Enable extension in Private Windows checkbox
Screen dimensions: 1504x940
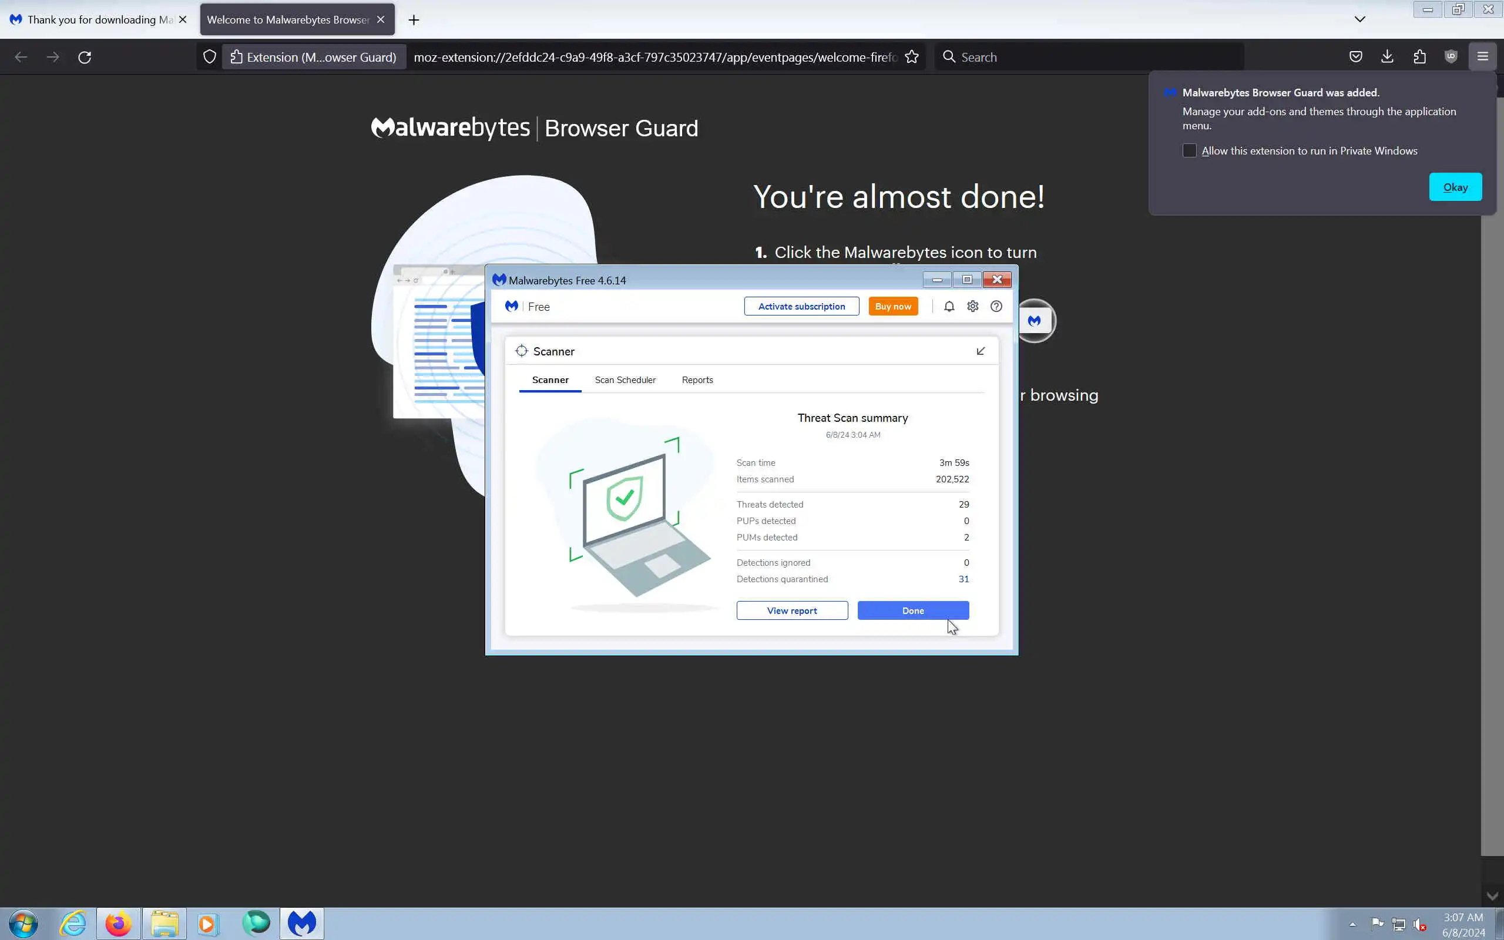click(x=1190, y=151)
